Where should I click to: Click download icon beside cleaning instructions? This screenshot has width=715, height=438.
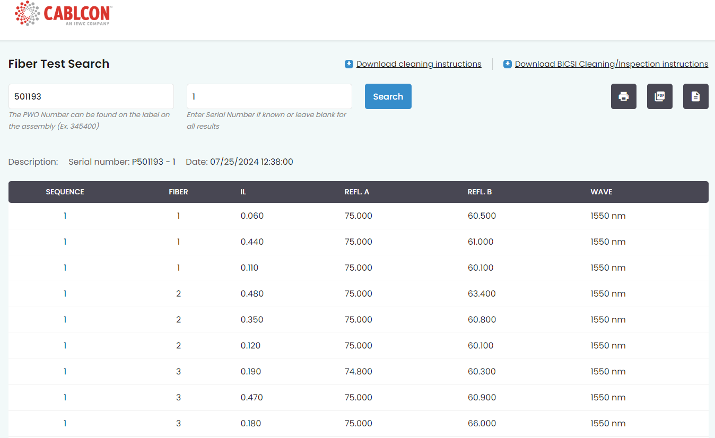click(x=349, y=64)
